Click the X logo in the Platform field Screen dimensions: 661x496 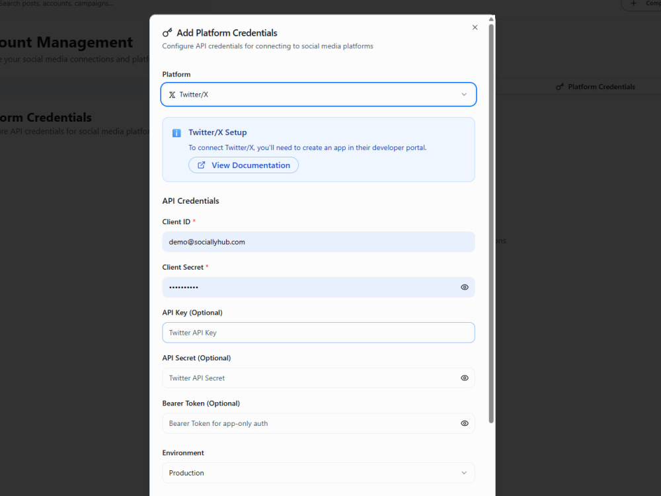pyautogui.click(x=172, y=95)
